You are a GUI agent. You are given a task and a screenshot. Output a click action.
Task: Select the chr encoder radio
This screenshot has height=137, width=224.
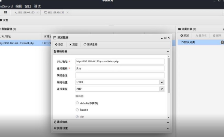77,117
